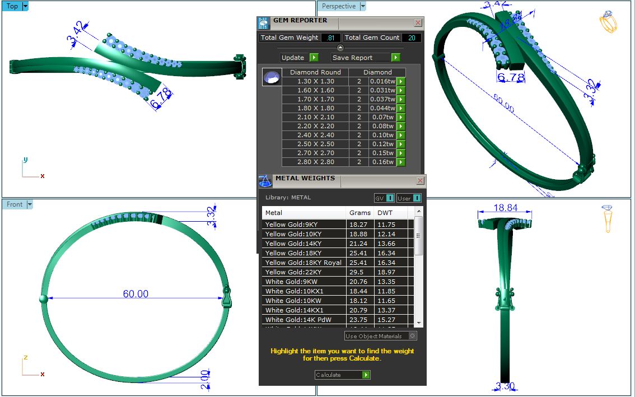This screenshot has height=397, width=635.
Task: Click the Gem Reporter panel icon
Action: pyautogui.click(x=263, y=23)
